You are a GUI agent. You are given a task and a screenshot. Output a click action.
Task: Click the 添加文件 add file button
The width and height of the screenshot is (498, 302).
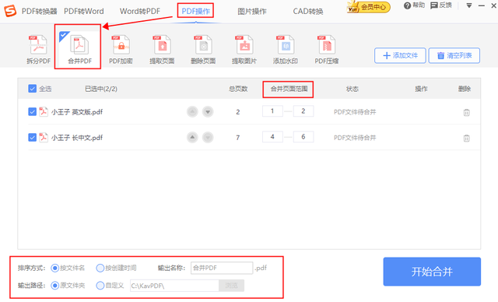[400, 55]
